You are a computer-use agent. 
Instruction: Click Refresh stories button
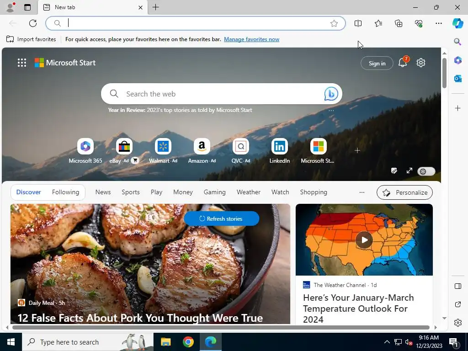click(x=222, y=219)
